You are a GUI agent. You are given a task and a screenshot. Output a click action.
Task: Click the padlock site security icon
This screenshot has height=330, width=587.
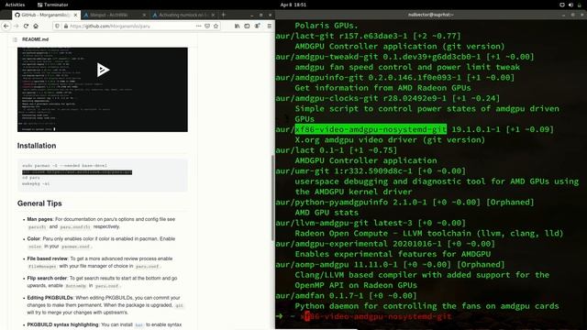click(x=65, y=27)
